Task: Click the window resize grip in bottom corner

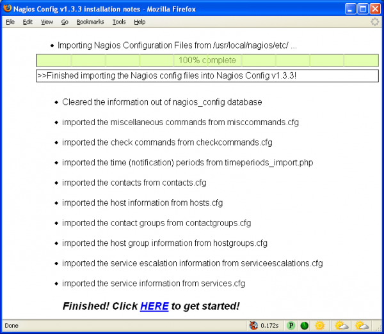Action: coord(379,330)
